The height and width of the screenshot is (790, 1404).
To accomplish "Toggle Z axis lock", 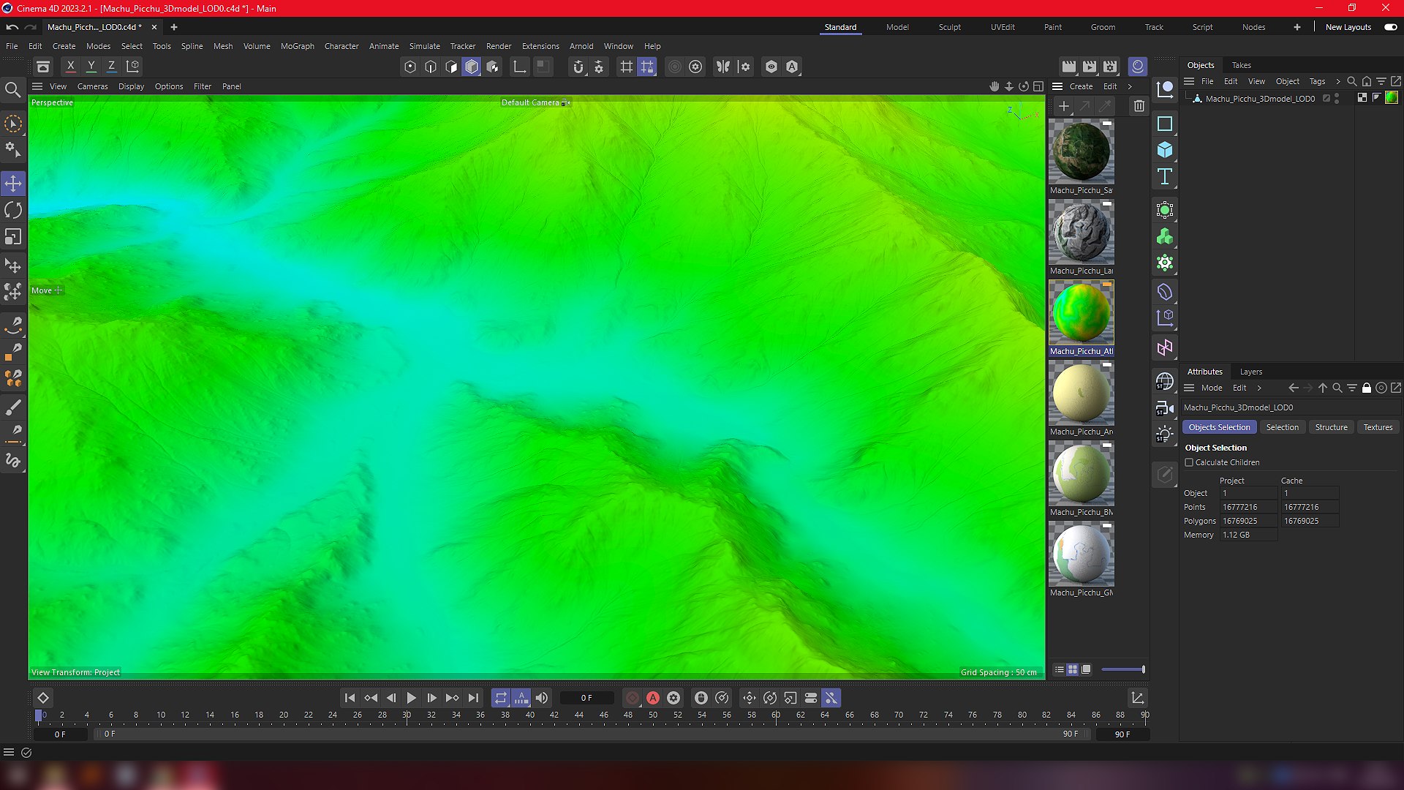I will (112, 66).
